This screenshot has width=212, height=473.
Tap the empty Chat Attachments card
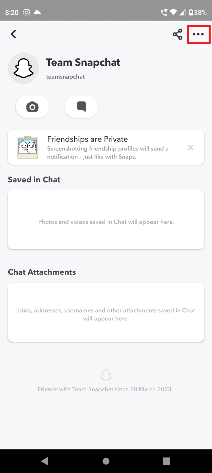tap(106, 312)
